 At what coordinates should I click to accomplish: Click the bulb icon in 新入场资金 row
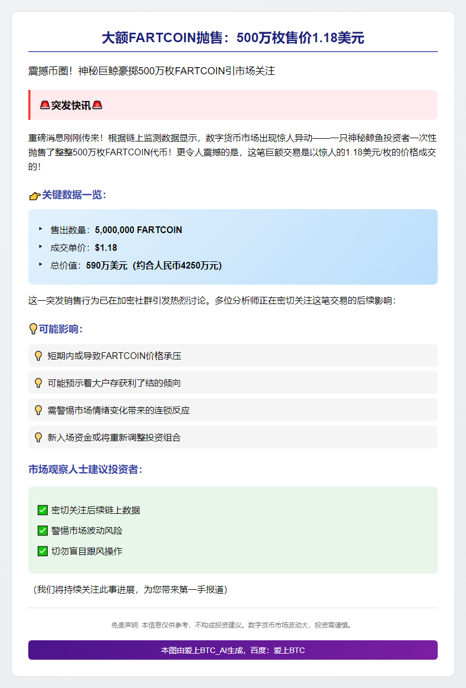[38, 437]
